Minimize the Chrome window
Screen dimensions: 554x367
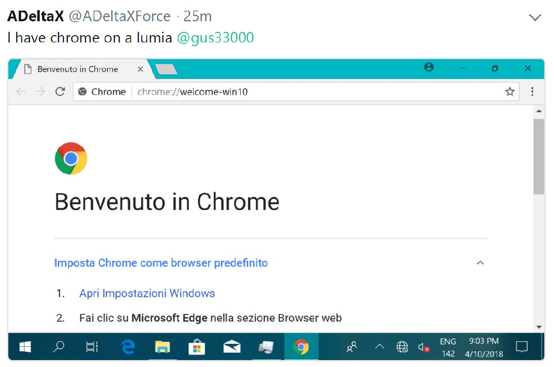coord(463,68)
